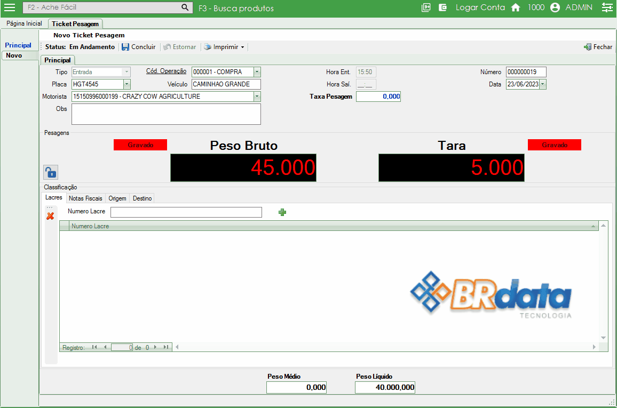Expand the Cód. Operação dropdown
Image resolution: width=617 pixels, height=408 pixels.
click(257, 72)
